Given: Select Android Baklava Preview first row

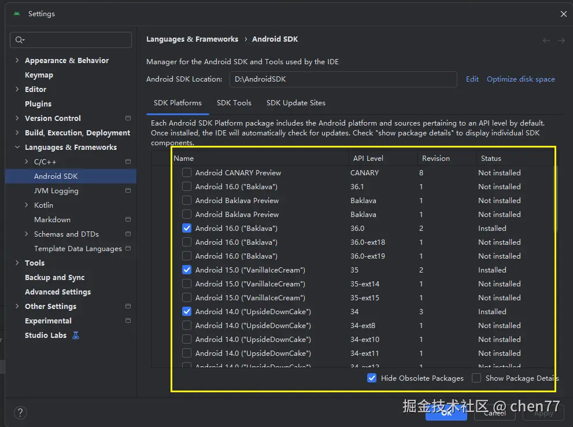Looking at the screenshot, I should click(x=353, y=200).
